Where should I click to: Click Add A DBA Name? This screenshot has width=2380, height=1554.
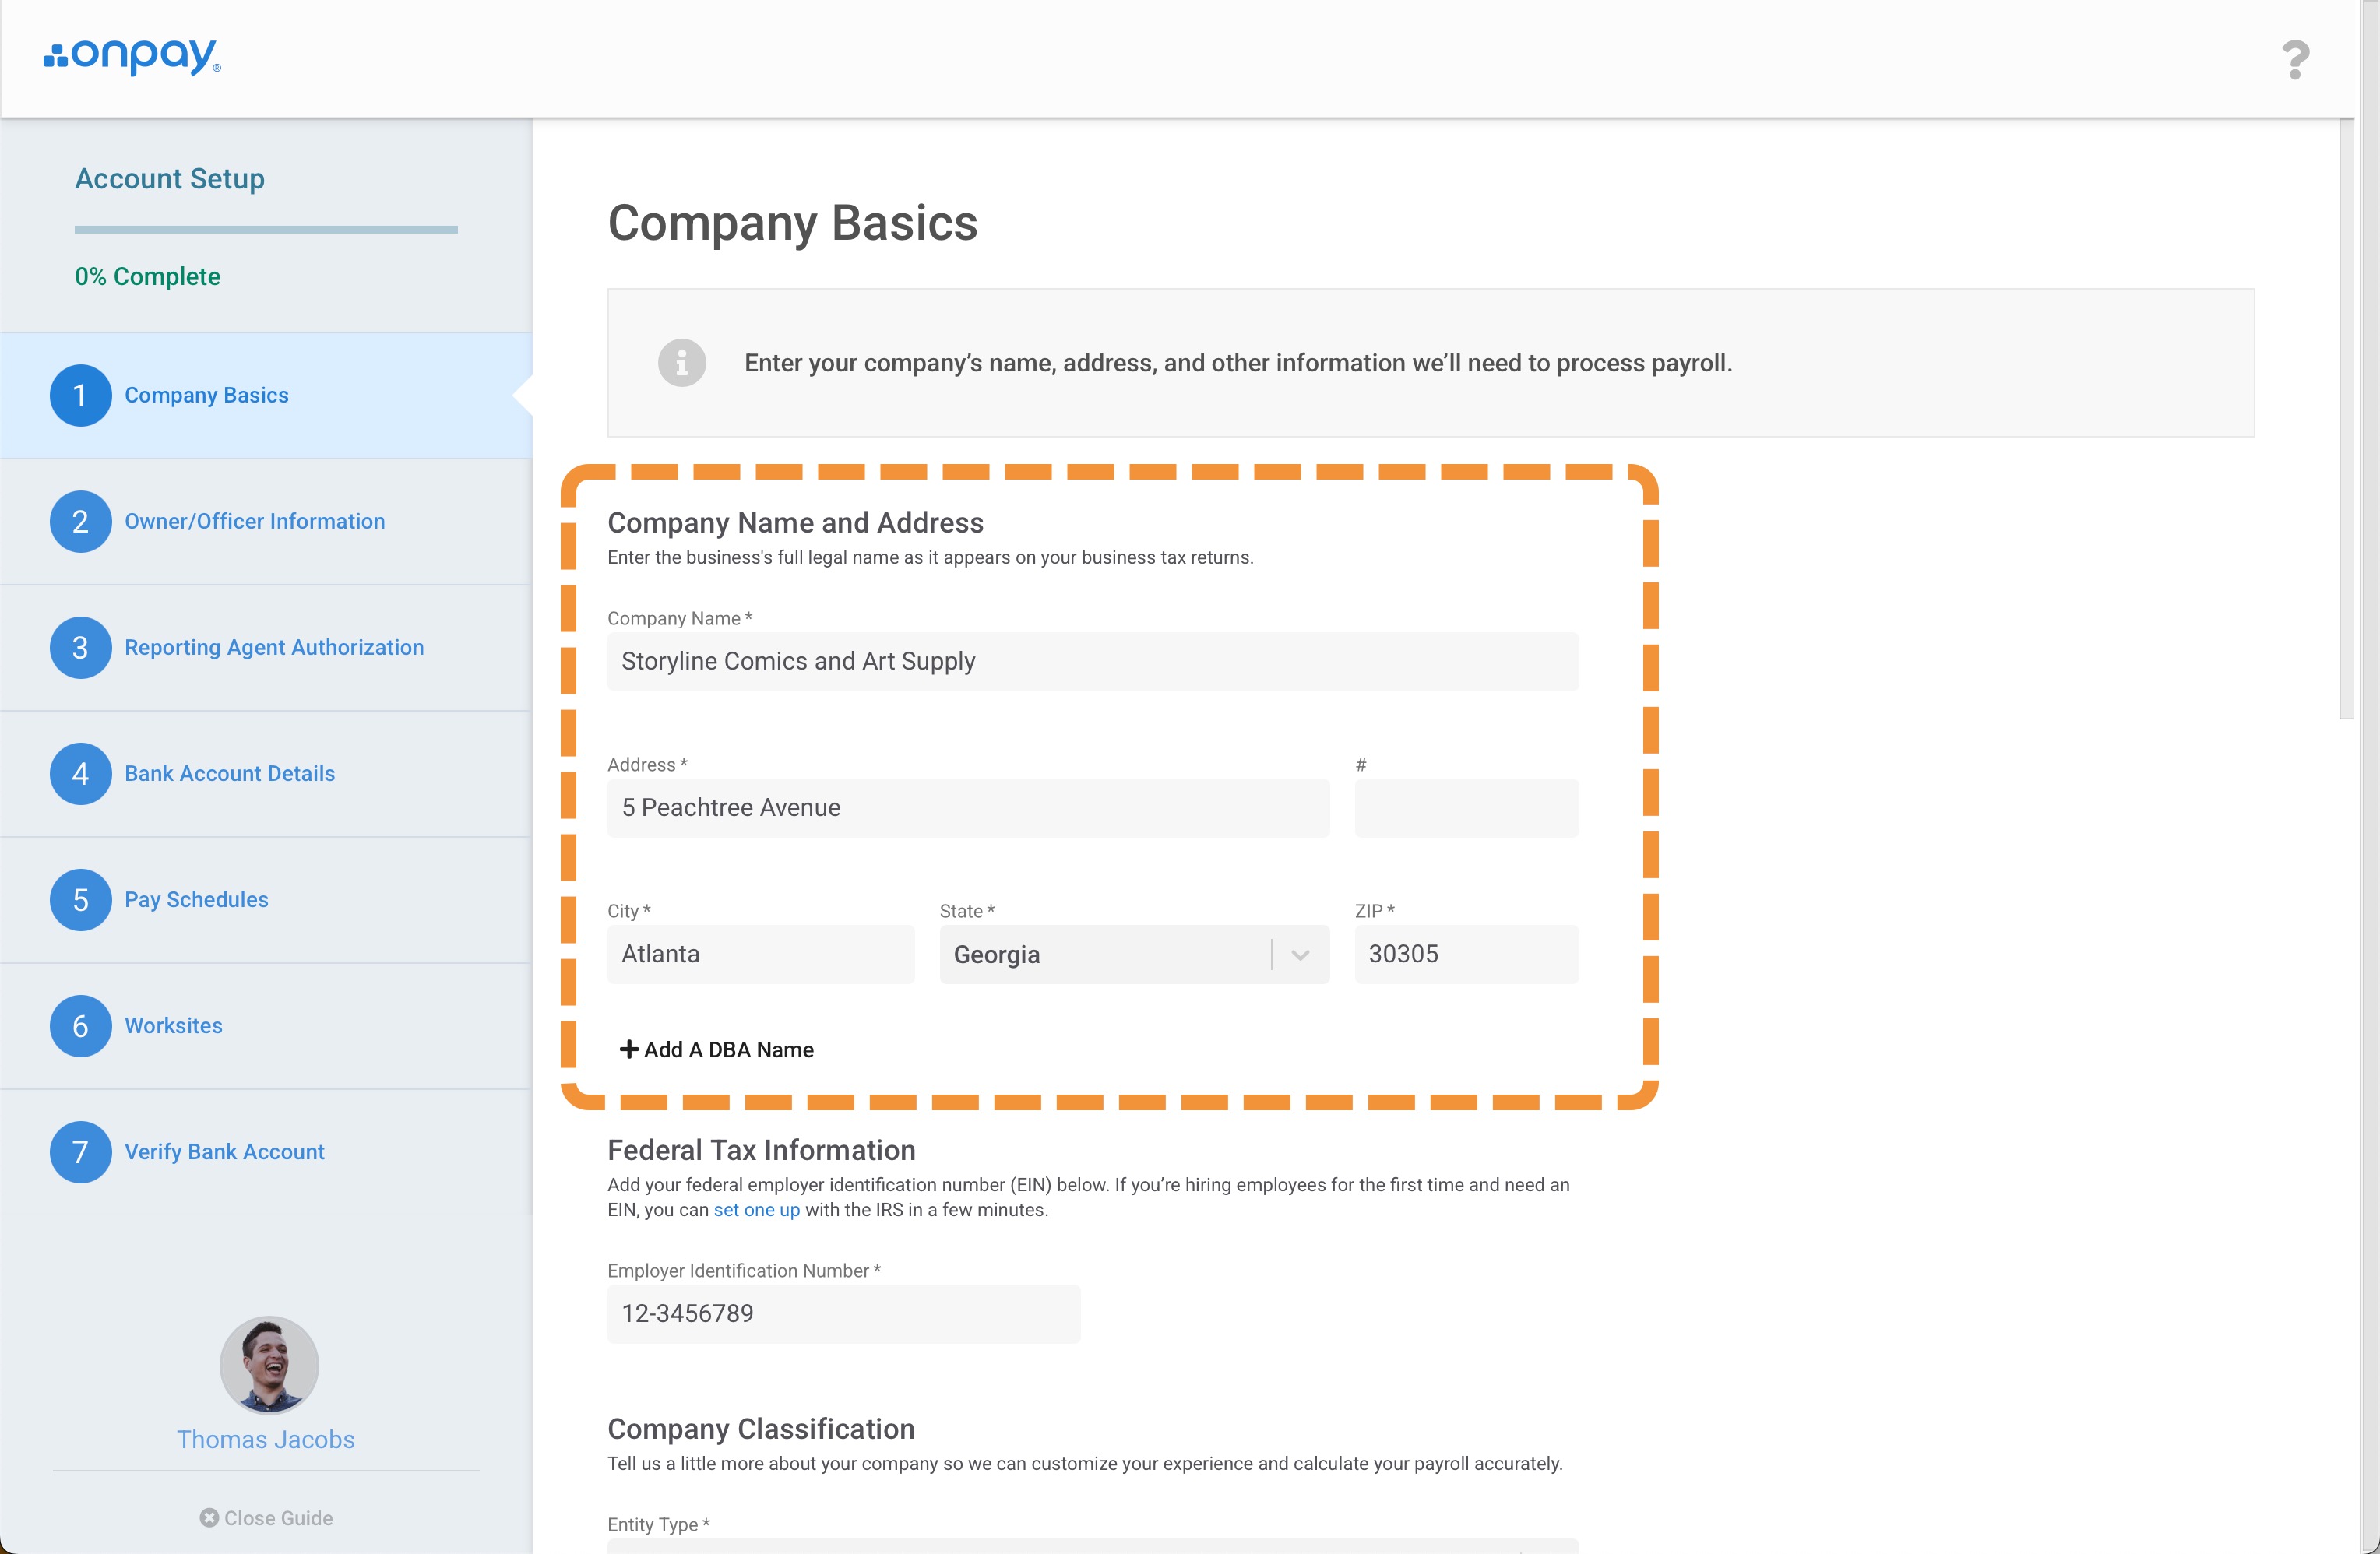click(717, 1049)
